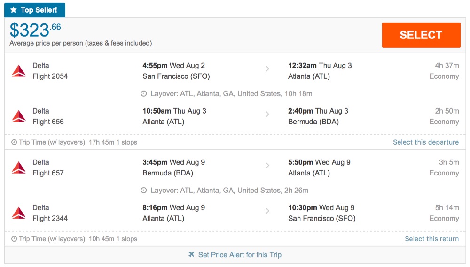Click the arrow between SFO and Atlanta

[x=267, y=69]
